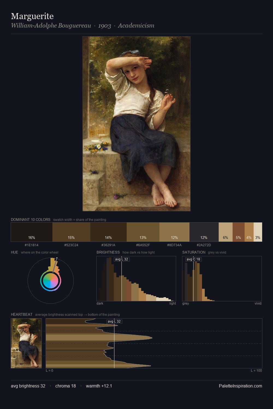Click the 'chroma 18' footer stat
Screen dimensions: 273x409
66,386
